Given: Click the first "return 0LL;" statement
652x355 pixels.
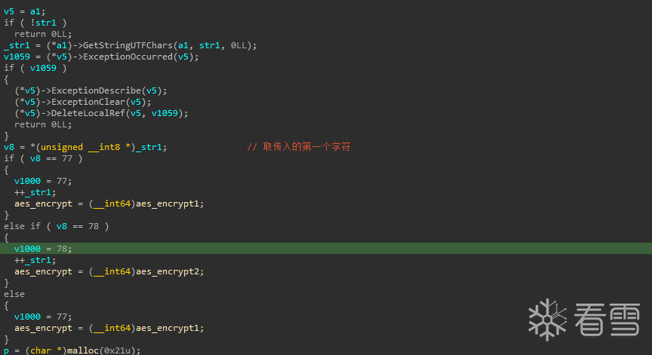Looking at the screenshot, I should point(43,34).
